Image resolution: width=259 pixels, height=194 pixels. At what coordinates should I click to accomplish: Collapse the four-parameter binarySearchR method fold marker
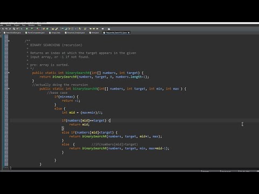tap(9, 88)
